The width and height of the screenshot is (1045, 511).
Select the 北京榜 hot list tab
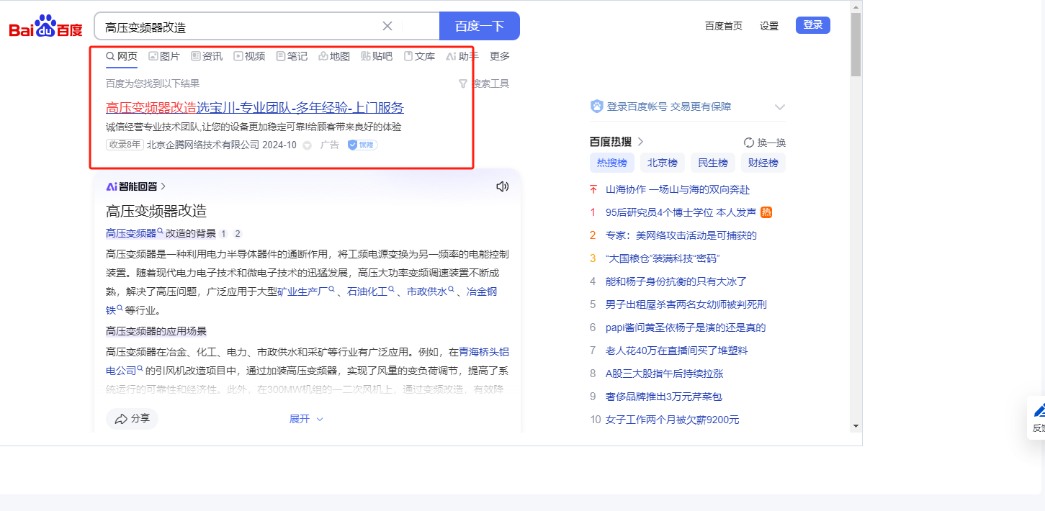pyautogui.click(x=662, y=163)
